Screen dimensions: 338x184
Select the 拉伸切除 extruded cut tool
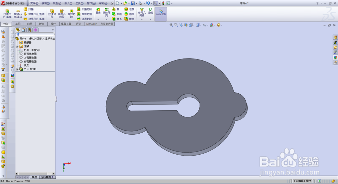[x=52, y=14]
